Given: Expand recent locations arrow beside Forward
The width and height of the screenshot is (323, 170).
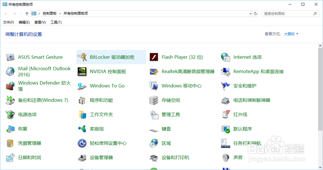Looking at the screenshot, I should pyautogui.click(x=21, y=14).
